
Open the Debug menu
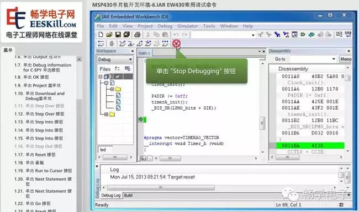point(165,26)
